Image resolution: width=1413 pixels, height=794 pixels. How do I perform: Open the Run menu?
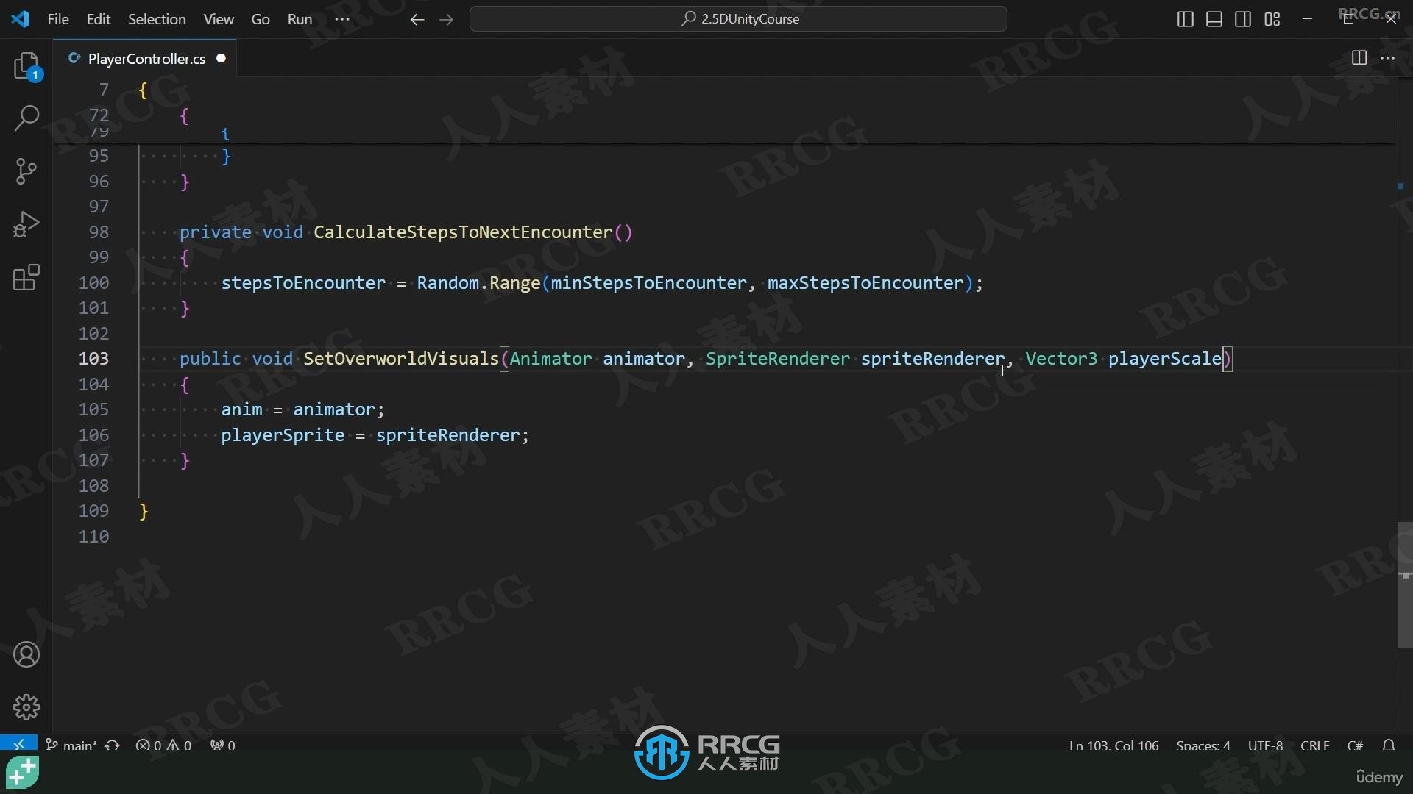point(300,19)
